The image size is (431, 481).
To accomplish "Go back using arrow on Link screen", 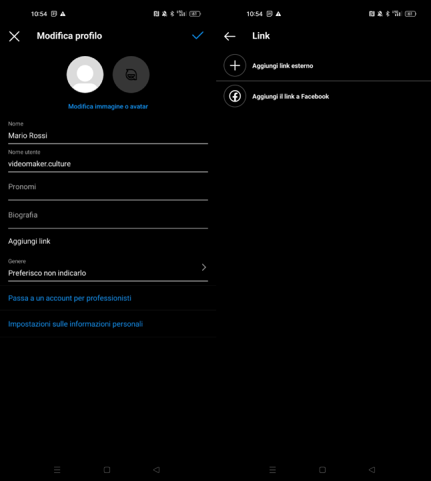I will coord(230,36).
